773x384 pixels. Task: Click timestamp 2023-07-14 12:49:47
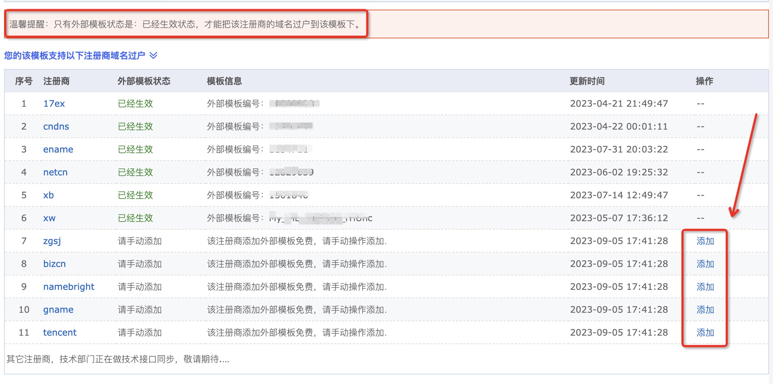click(x=619, y=195)
